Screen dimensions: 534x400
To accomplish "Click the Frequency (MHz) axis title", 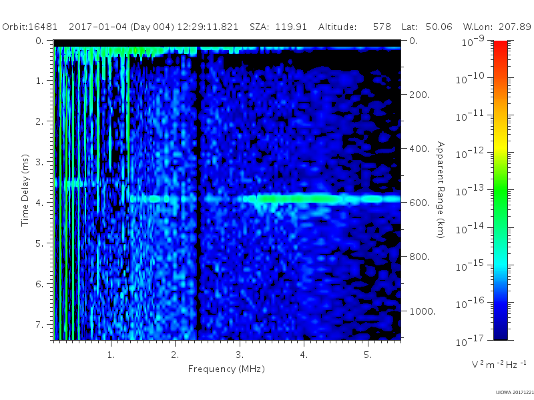I will click(226, 369).
